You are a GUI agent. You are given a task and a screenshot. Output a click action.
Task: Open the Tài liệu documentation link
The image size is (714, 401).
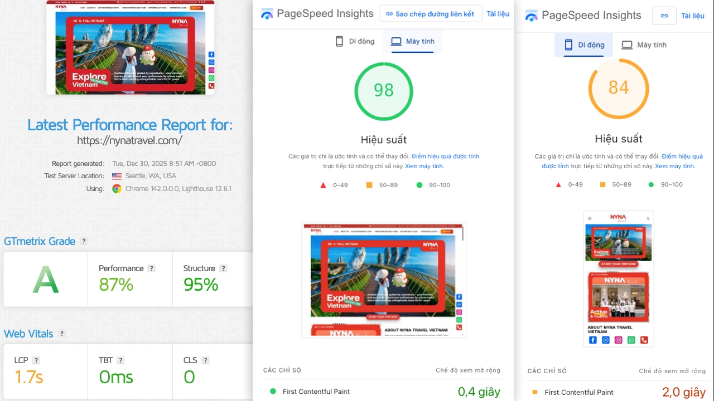click(x=498, y=14)
